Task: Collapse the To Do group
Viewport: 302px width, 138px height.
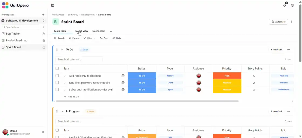Action: 62,50
